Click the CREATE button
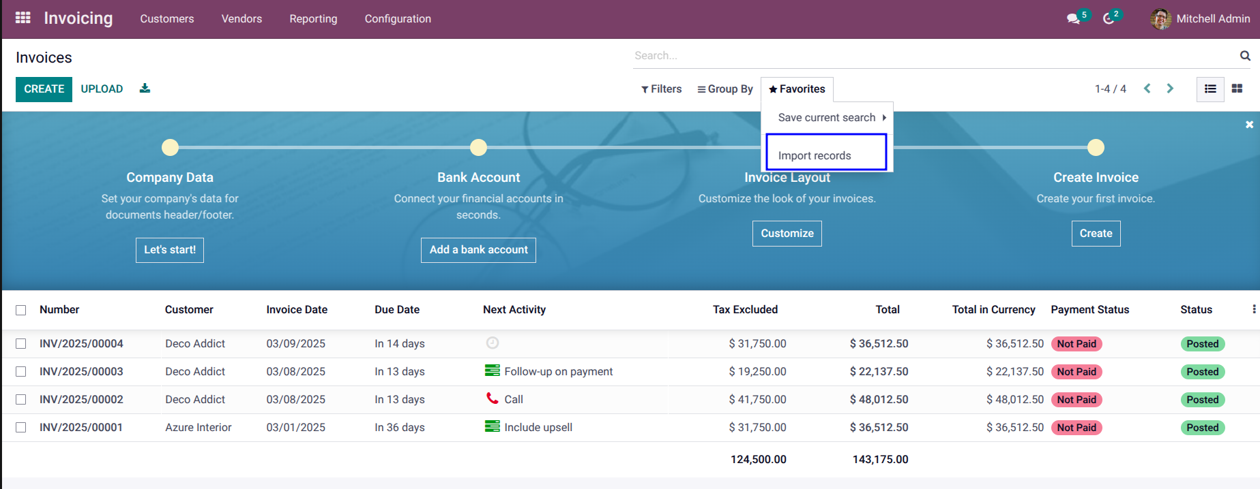 (44, 89)
